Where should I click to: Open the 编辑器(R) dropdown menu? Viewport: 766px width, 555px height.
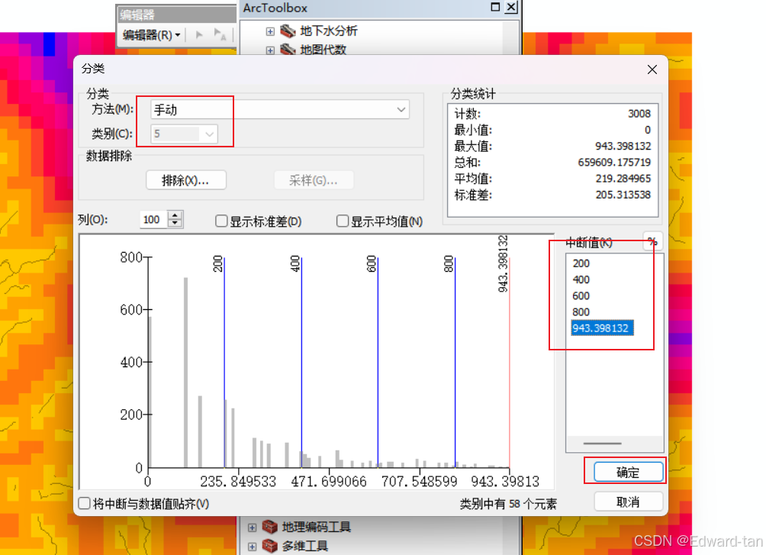pos(151,35)
